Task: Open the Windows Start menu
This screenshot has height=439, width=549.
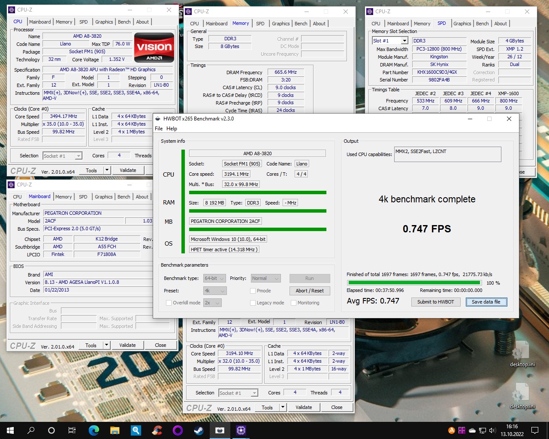Action: [x=10, y=430]
